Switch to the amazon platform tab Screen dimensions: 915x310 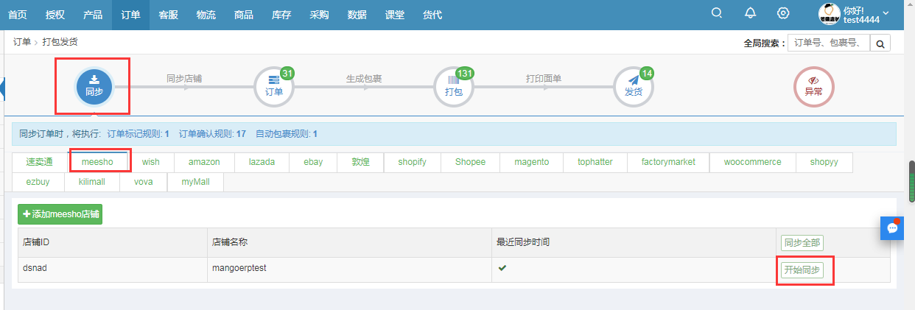coord(204,162)
